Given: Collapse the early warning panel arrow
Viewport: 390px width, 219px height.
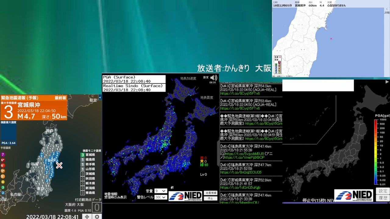Looking at the screenshot, I should click(100, 98).
